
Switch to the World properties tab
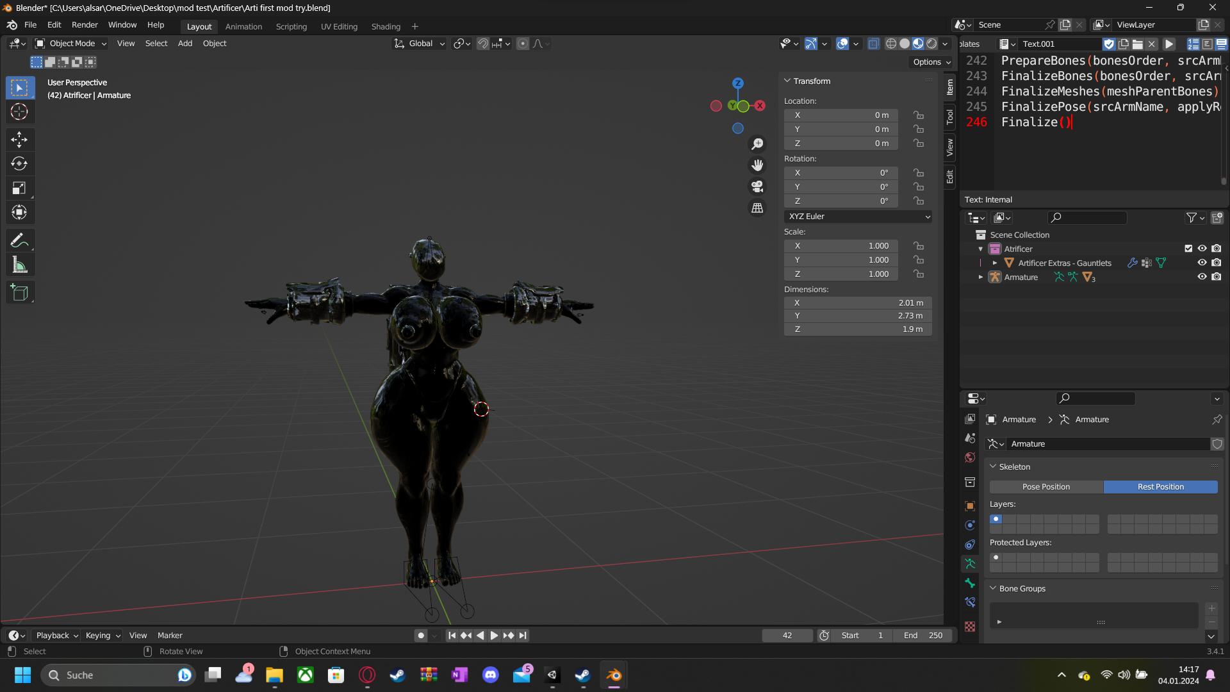click(x=969, y=456)
